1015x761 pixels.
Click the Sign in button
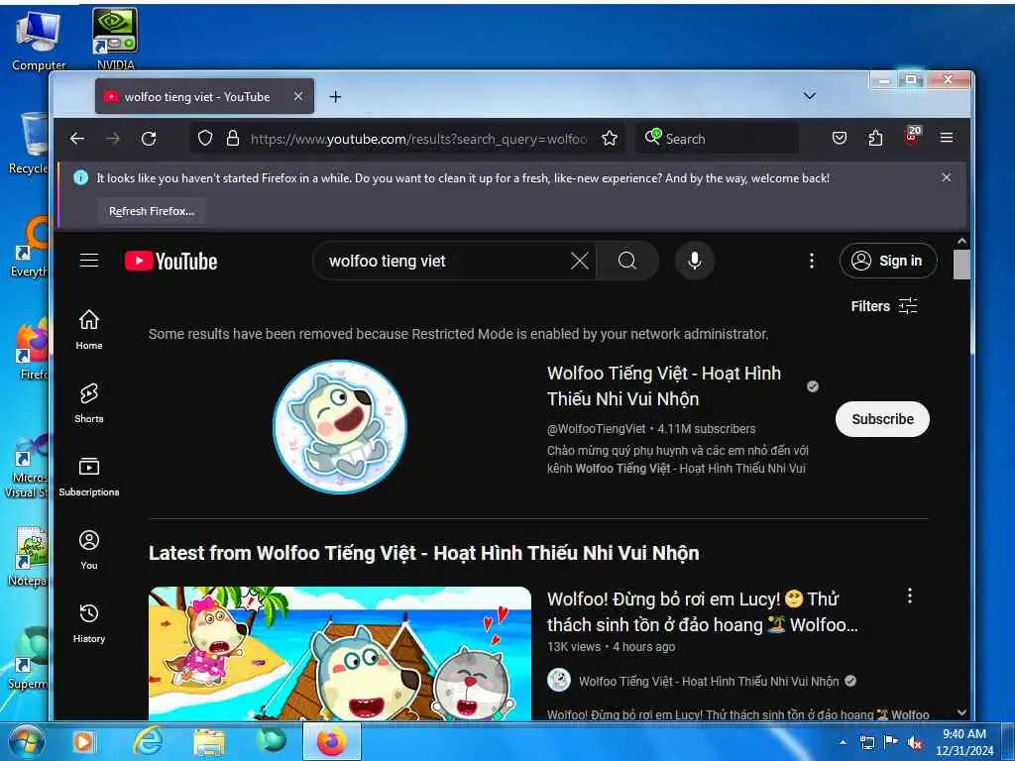point(888,261)
